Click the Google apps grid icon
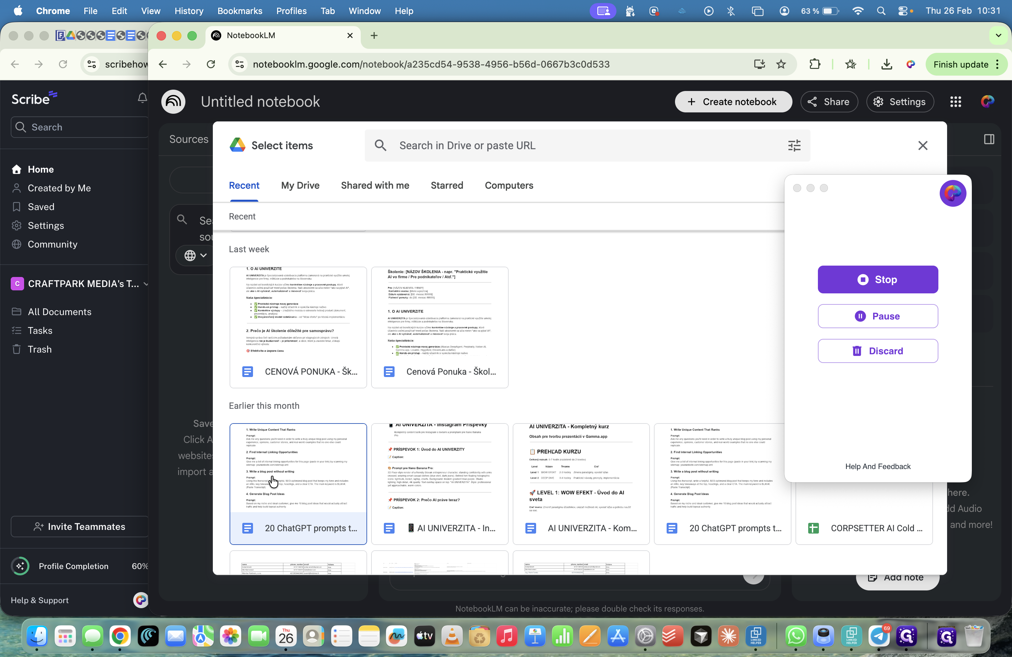The image size is (1012, 657). coord(955,102)
